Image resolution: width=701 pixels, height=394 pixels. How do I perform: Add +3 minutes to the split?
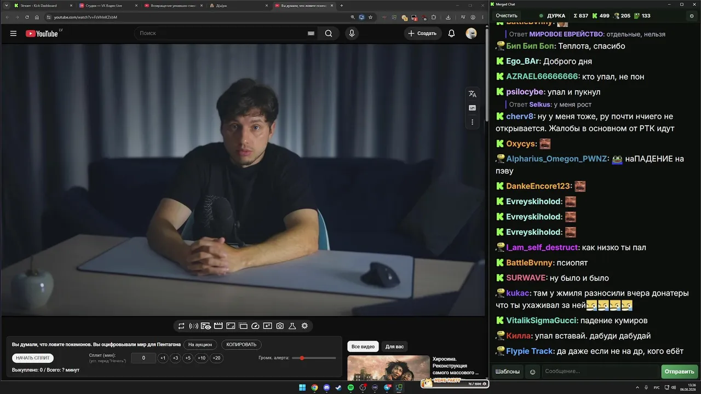[x=175, y=358]
